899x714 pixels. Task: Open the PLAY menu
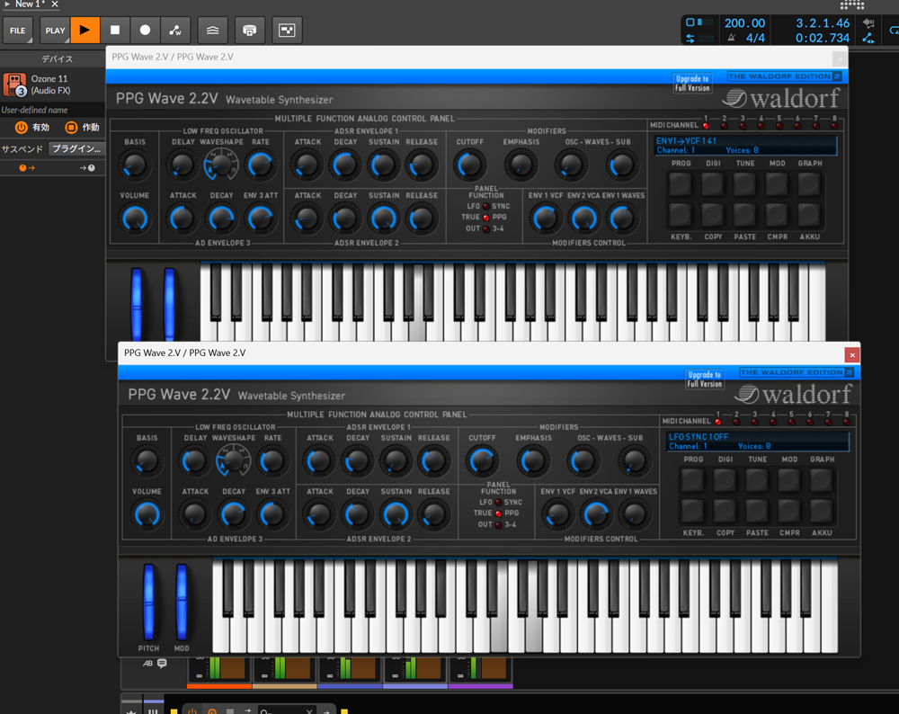[x=55, y=31]
